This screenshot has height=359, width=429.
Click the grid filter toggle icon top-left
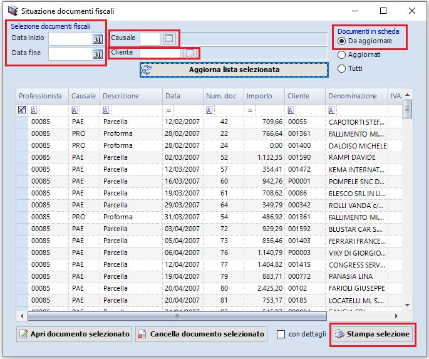22,110
